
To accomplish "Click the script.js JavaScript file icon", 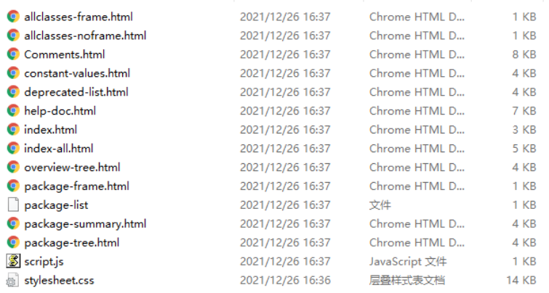I will pyautogui.click(x=13, y=261).
